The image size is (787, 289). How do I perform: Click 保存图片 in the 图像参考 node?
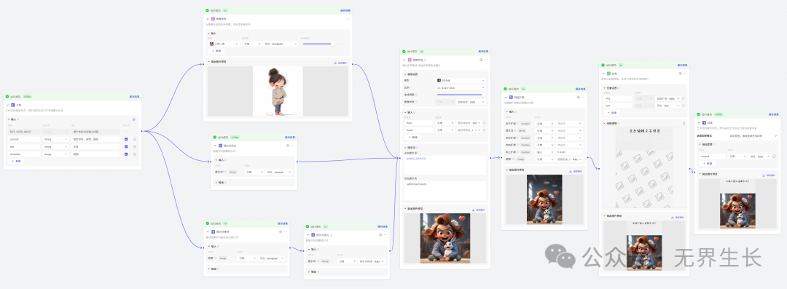[x=341, y=63]
